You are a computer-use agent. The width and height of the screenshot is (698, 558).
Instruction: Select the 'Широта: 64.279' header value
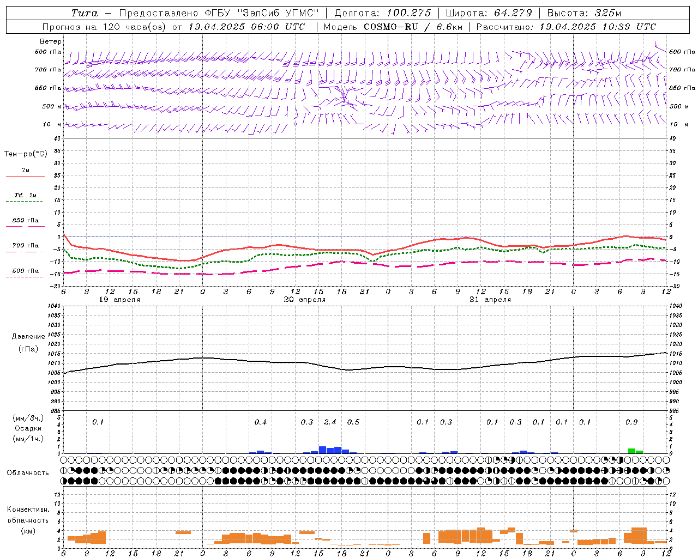(x=489, y=13)
